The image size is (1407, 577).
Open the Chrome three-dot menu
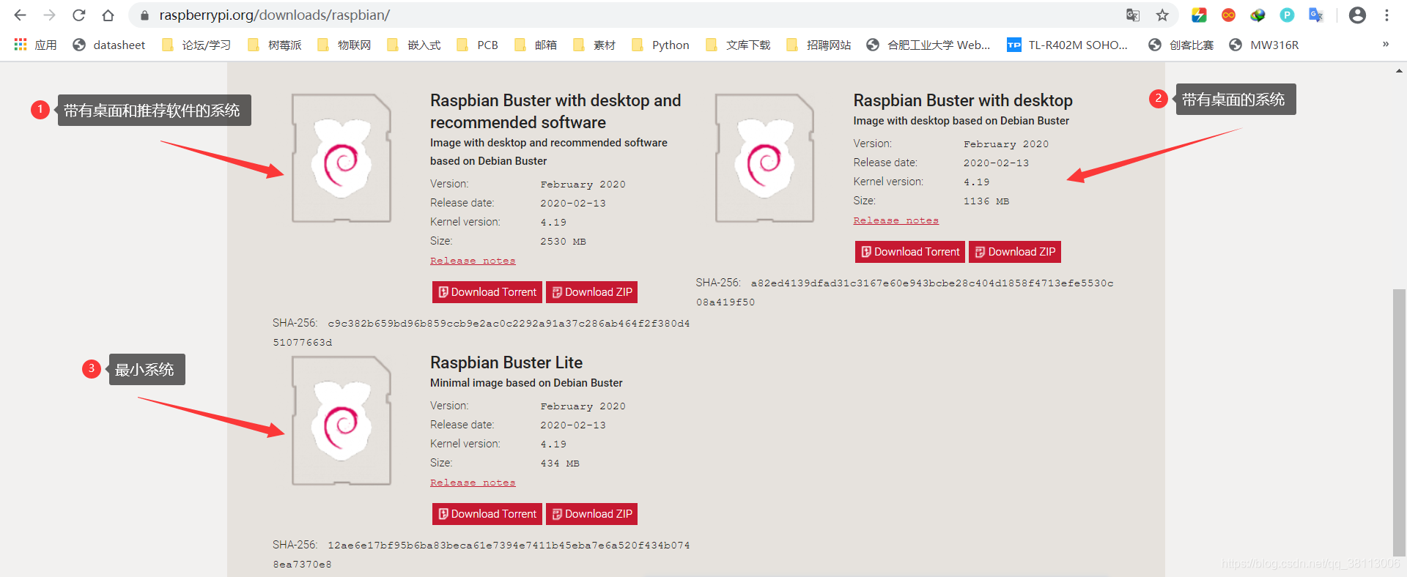click(1386, 15)
